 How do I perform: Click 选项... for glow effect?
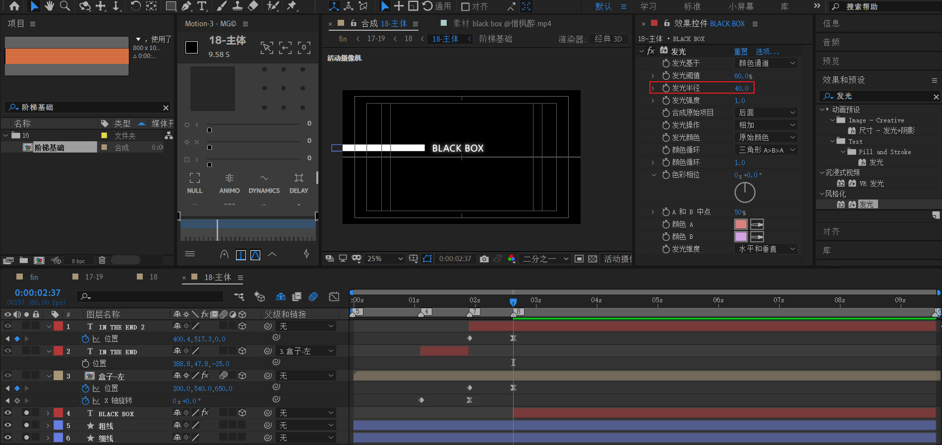pos(767,52)
